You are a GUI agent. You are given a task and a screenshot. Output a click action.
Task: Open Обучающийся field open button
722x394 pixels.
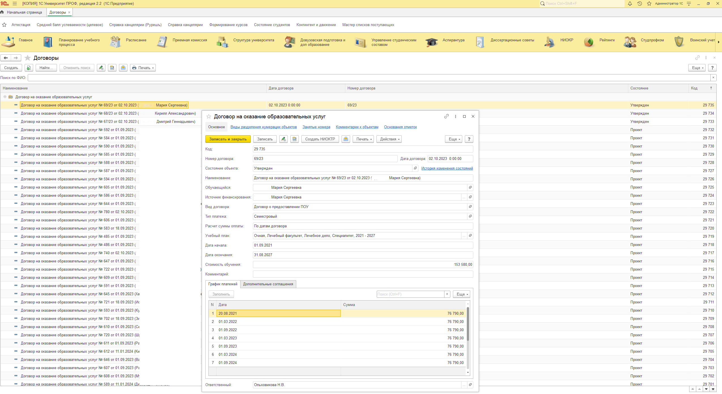(470, 187)
